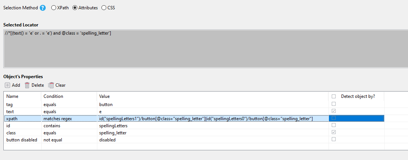
Task: Toggle the Detect object by header checkbox
Action: tap(334, 96)
